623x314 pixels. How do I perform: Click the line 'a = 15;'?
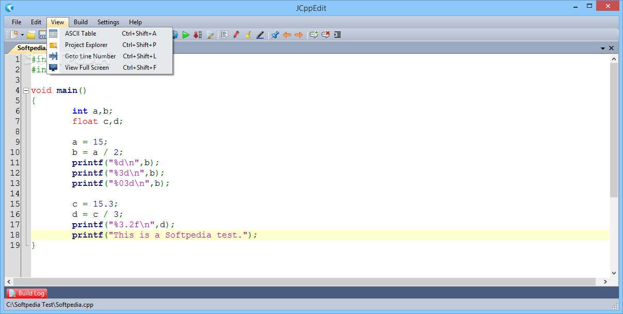90,142
